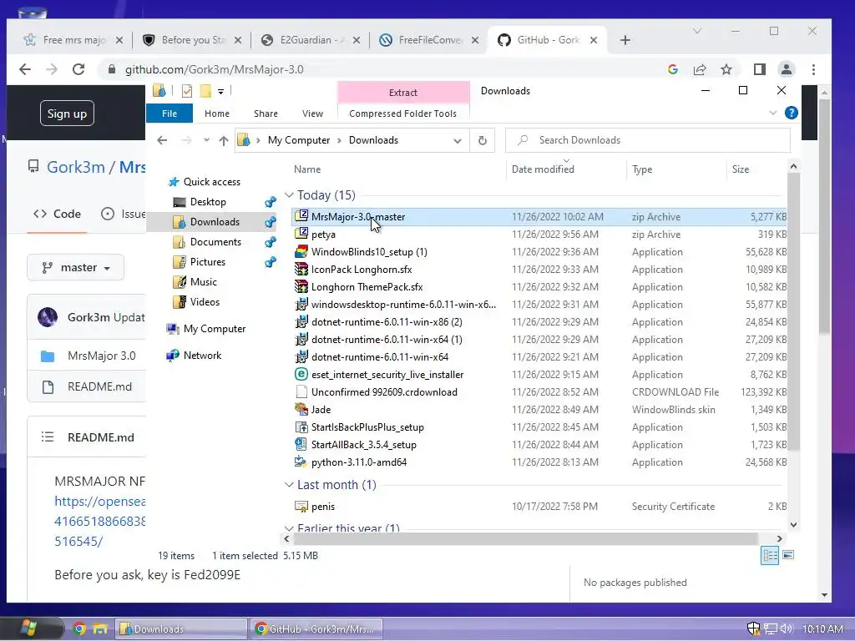
Task: Open the Share ribbon tab
Action: pyautogui.click(x=266, y=114)
